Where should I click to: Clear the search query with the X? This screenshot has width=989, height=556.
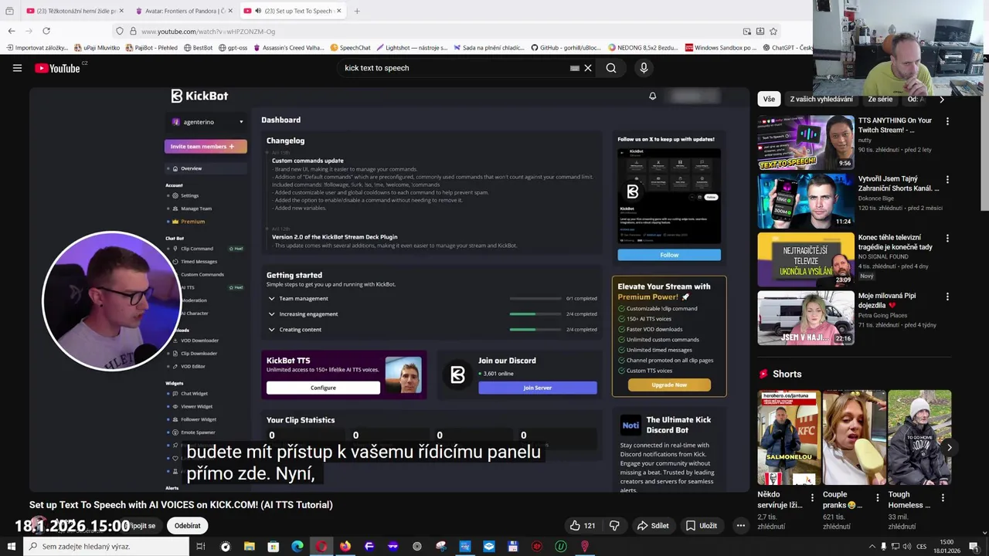pyautogui.click(x=588, y=68)
